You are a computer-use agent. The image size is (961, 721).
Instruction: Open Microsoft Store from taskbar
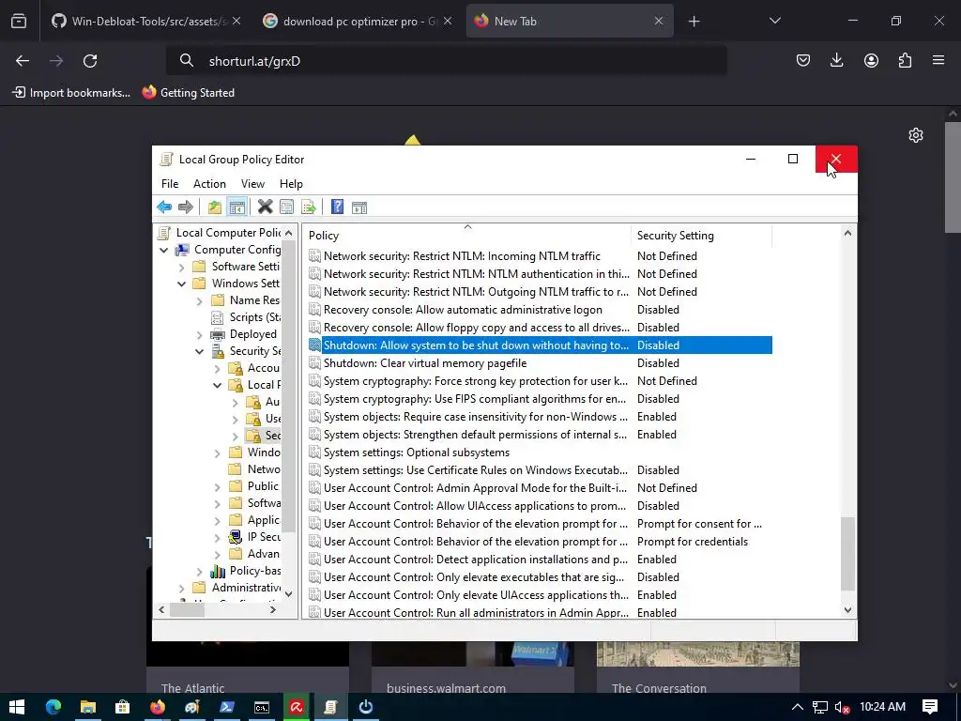122,707
